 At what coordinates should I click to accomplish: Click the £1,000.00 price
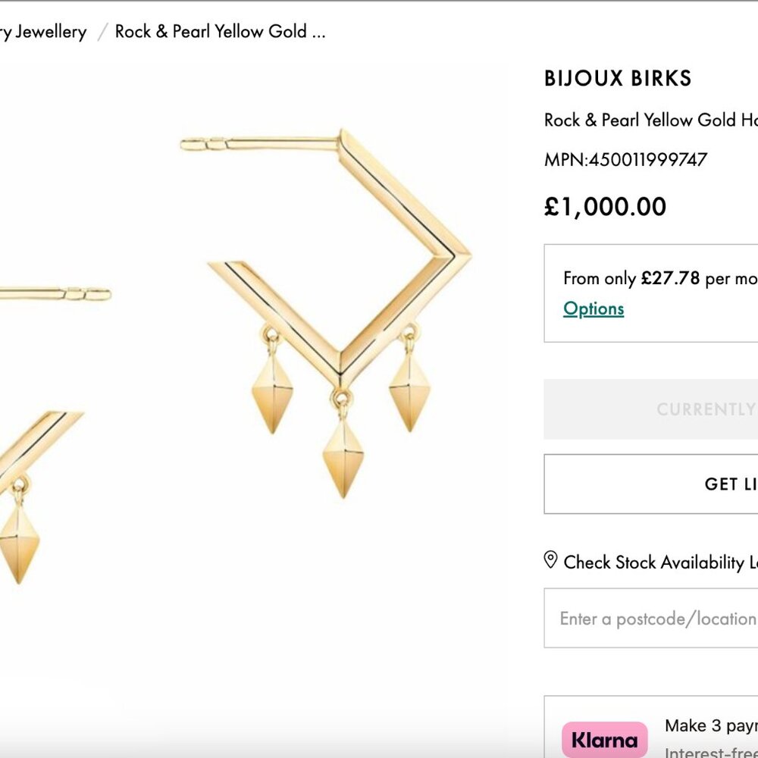pyautogui.click(x=605, y=205)
